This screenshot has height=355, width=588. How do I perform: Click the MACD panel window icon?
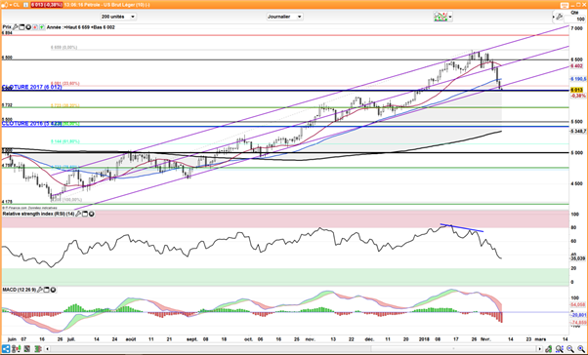click(x=47, y=290)
